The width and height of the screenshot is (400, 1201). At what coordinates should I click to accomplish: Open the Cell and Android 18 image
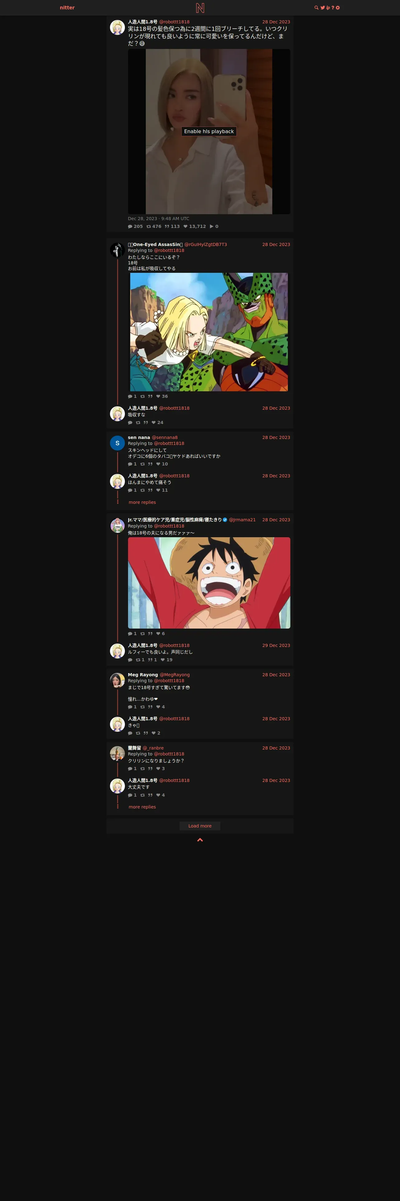[x=209, y=332]
